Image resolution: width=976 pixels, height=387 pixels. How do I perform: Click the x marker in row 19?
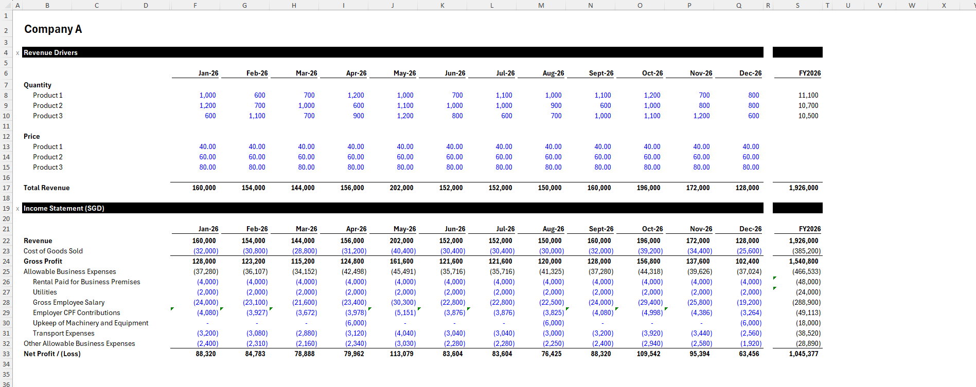point(17,209)
